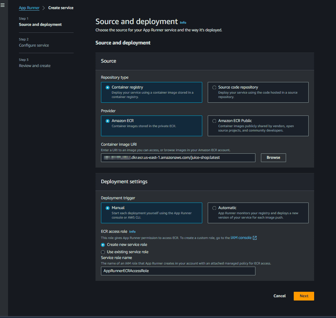This screenshot has width=336, height=318.
Task: Click the Container image URI field
Action: click(178, 157)
